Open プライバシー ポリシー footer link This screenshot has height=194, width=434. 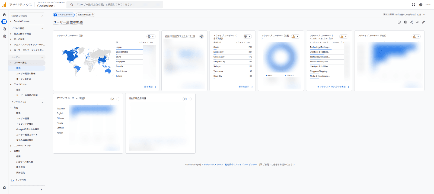point(246,164)
